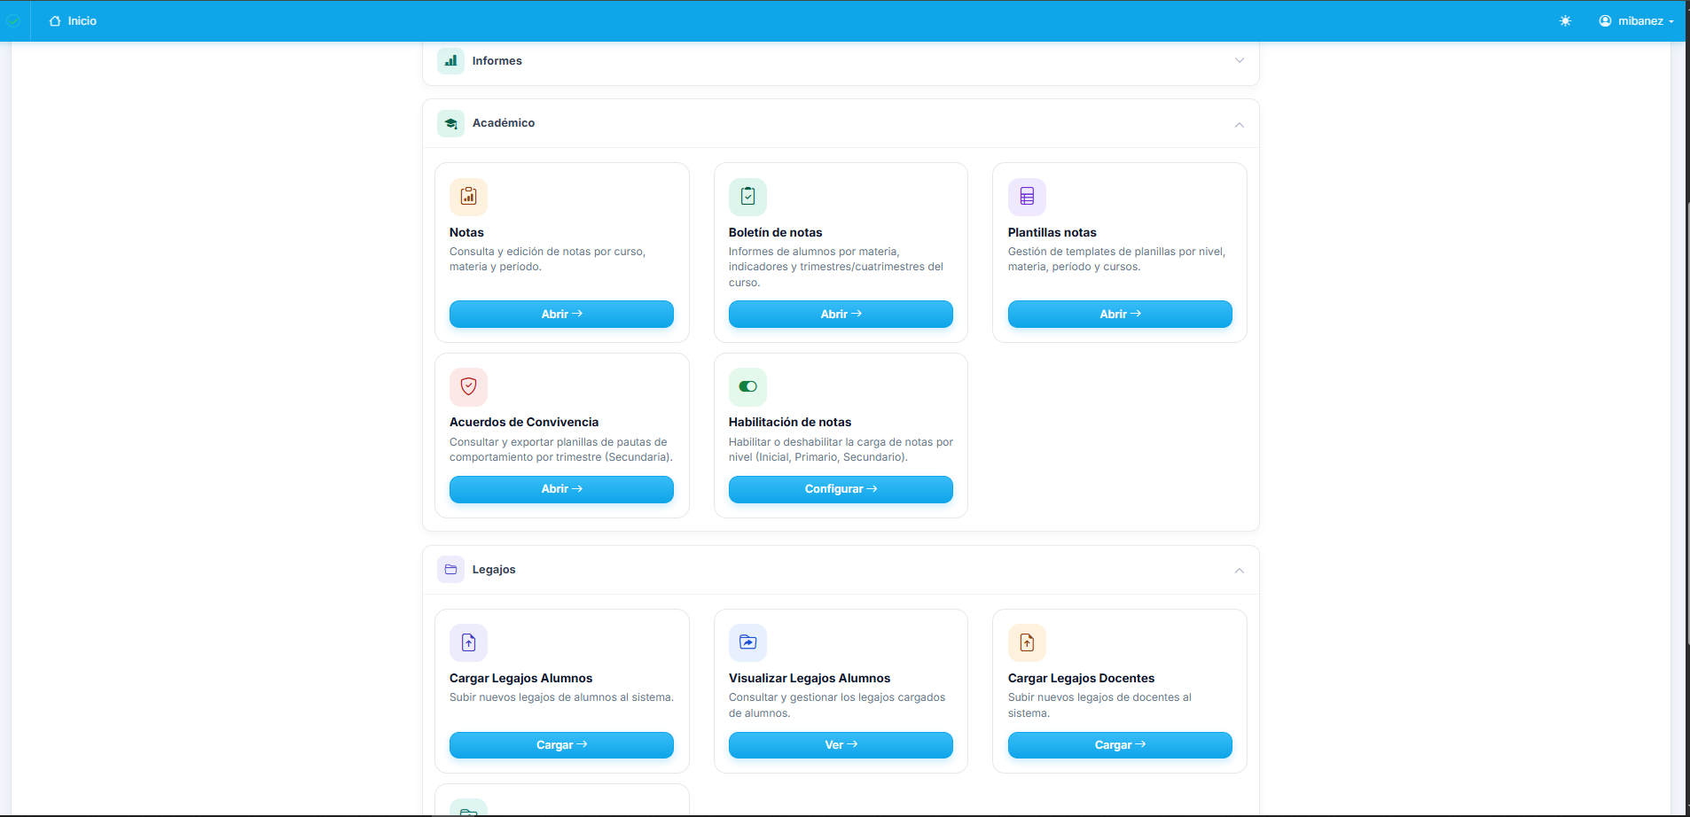The image size is (1690, 817).
Task: Click the Cargar Legajos Docentes orange icon
Action: 1027,642
